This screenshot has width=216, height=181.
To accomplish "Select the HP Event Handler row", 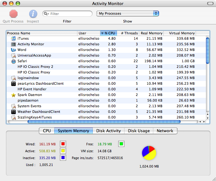I will [106, 89].
